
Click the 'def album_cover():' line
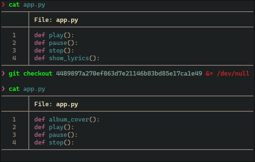pyautogui.click(x=67, y=120)
